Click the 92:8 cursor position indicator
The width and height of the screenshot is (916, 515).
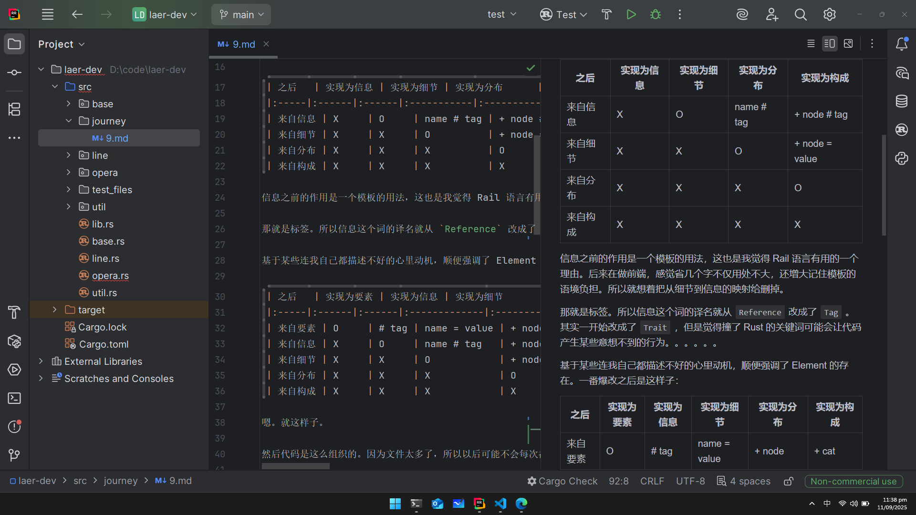[619, 481]
